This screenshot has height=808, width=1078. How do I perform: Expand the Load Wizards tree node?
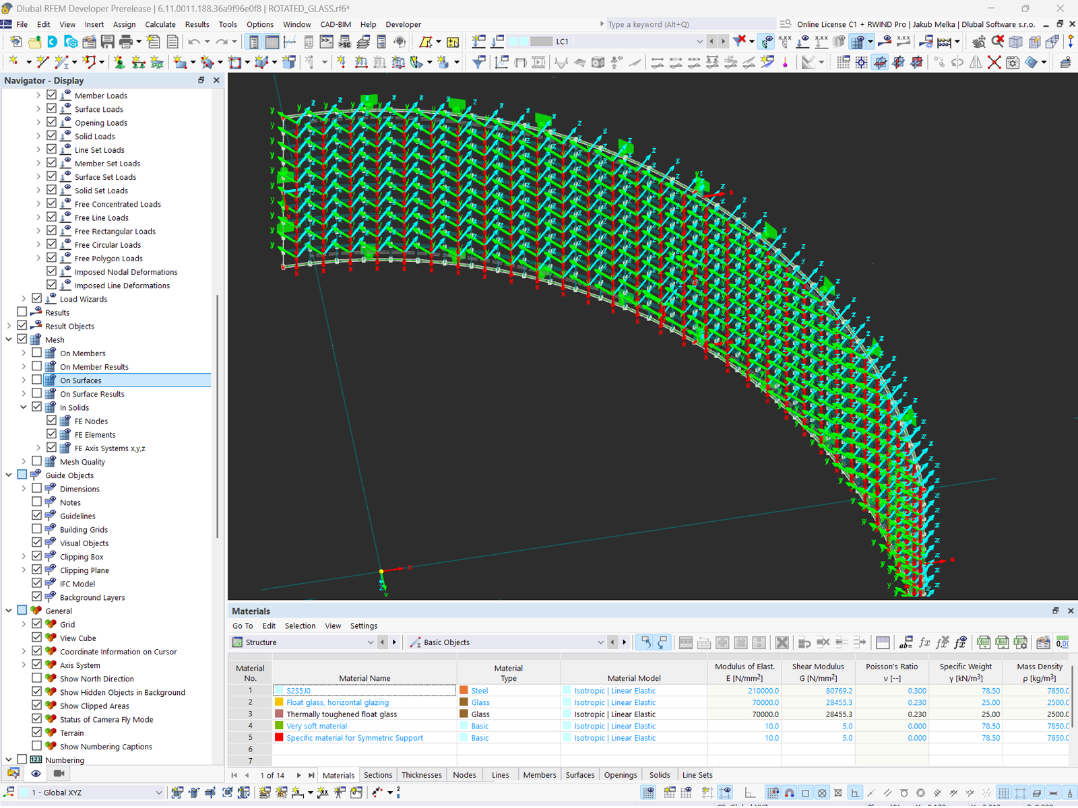tap(24, 298)
